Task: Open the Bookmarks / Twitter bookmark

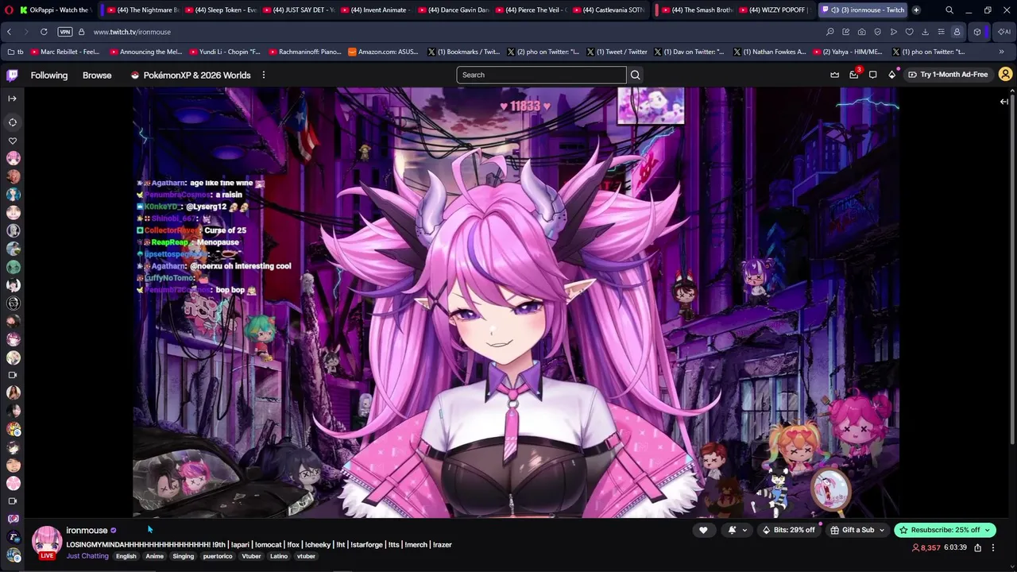Action: pyautogui.click(x=464, y=52)
